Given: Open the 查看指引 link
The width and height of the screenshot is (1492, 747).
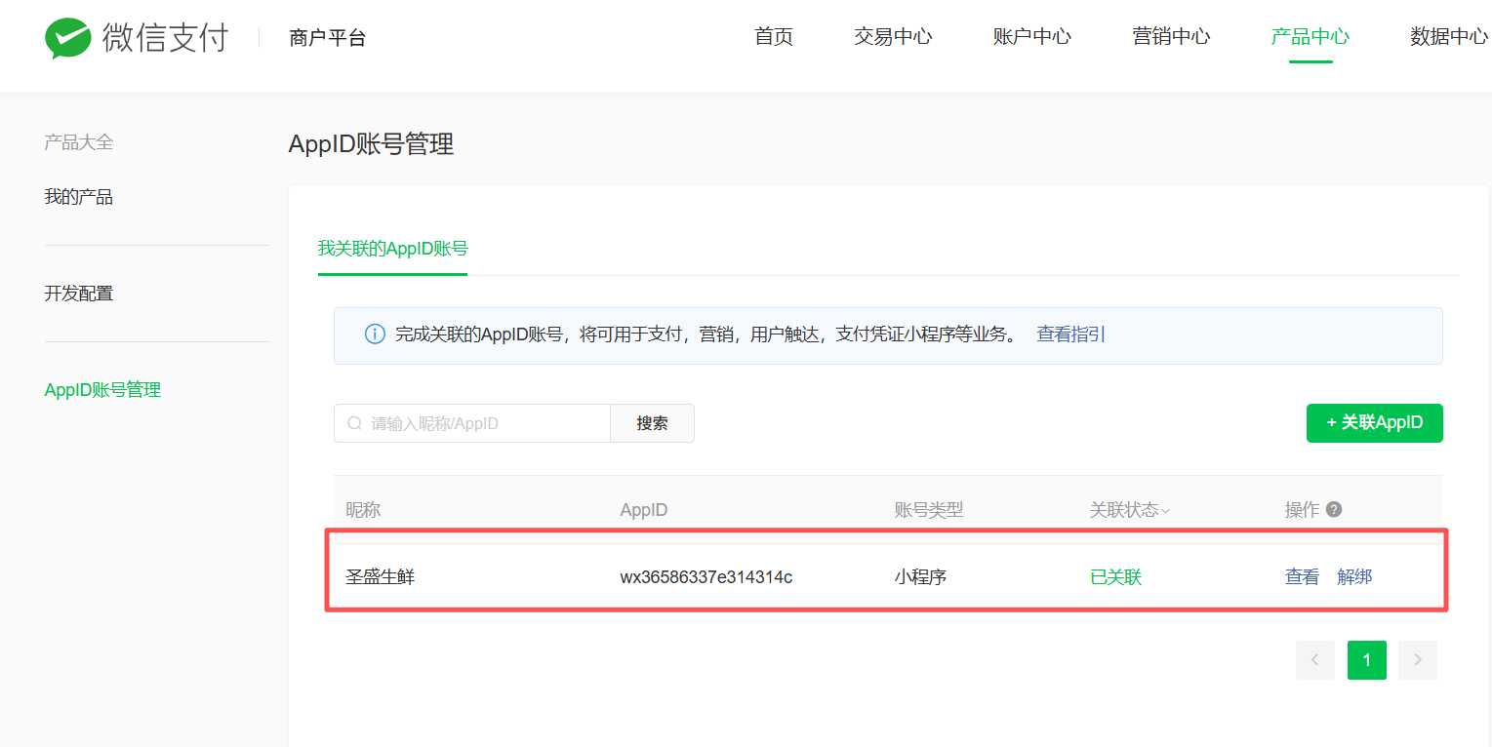Looking at the screenshot, I should (1070, 334).
